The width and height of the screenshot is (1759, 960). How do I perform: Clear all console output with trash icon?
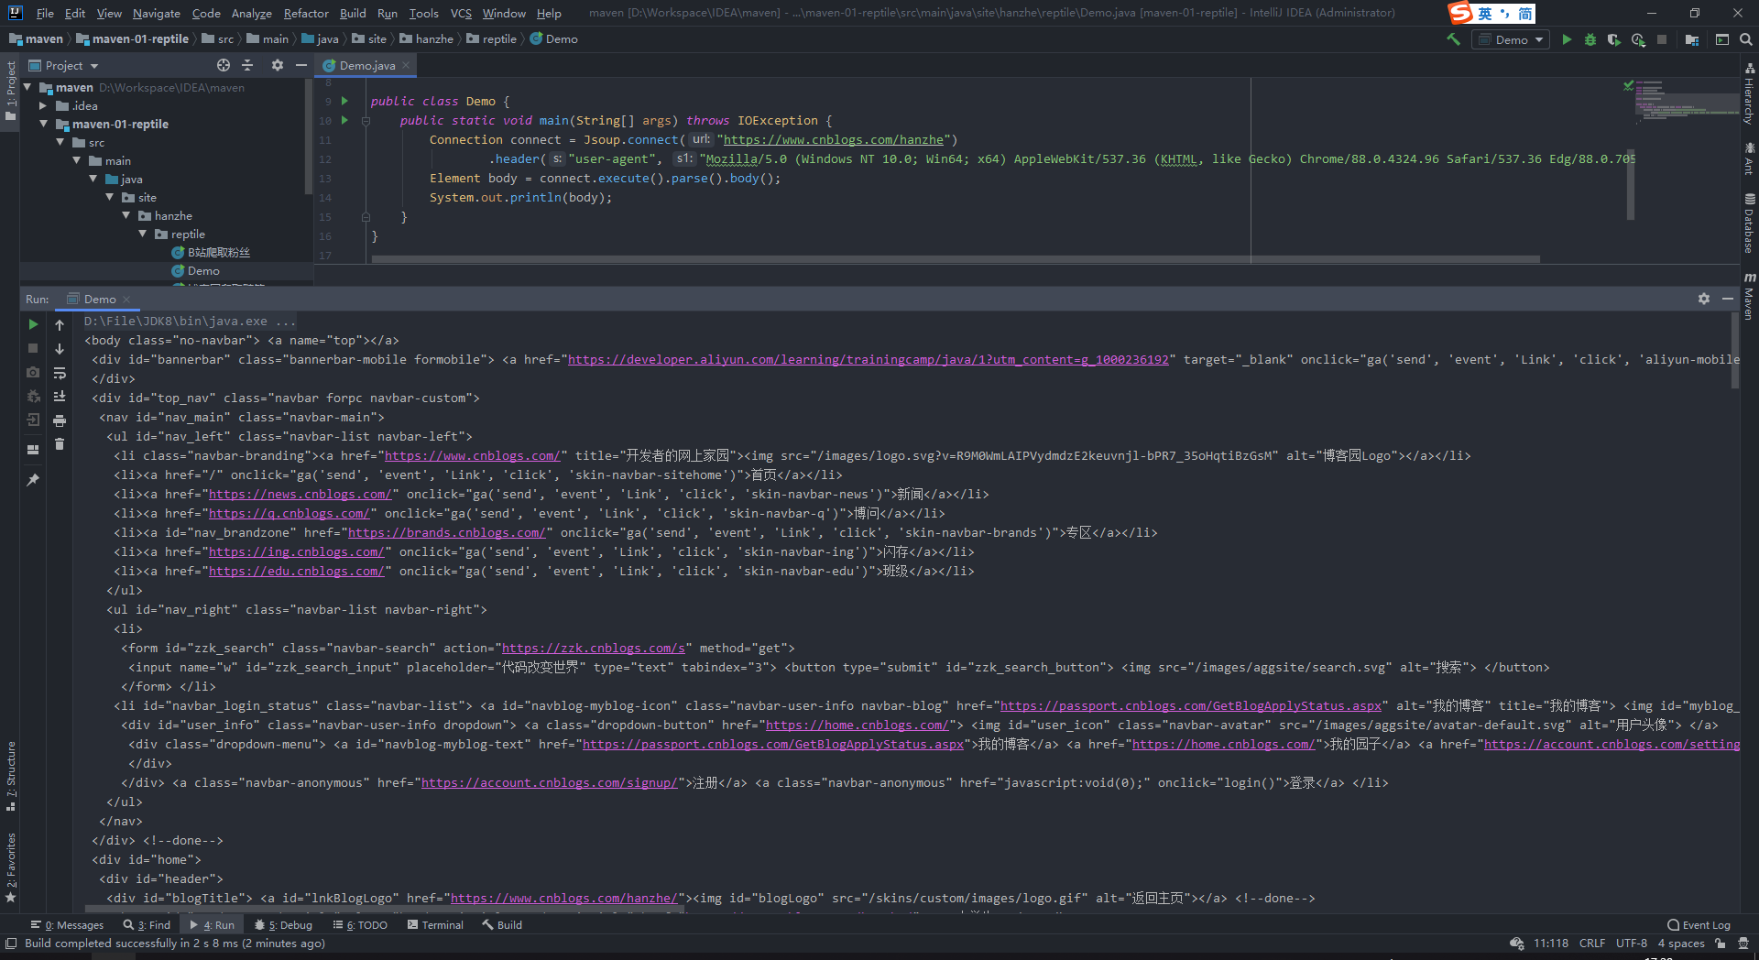pyautogui.click(x=60, y=444)
